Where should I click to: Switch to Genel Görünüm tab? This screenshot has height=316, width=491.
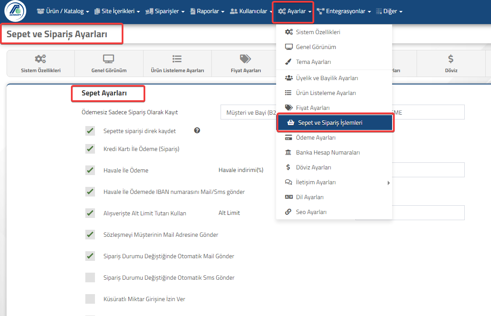(x=109, y=63)
